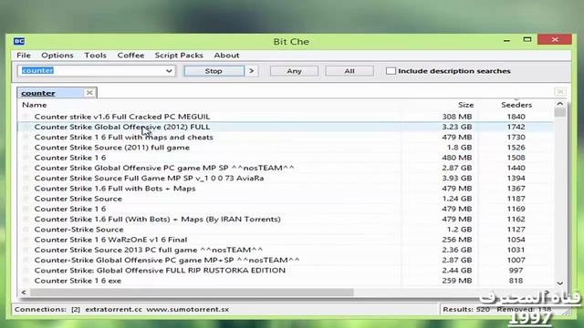Click the horizontal scrollbar thumb
Screen dimensions: 584x328
(192, 292)
